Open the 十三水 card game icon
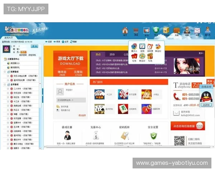The width and height of the screenshot is (215, 172). [x=99, y=94]
